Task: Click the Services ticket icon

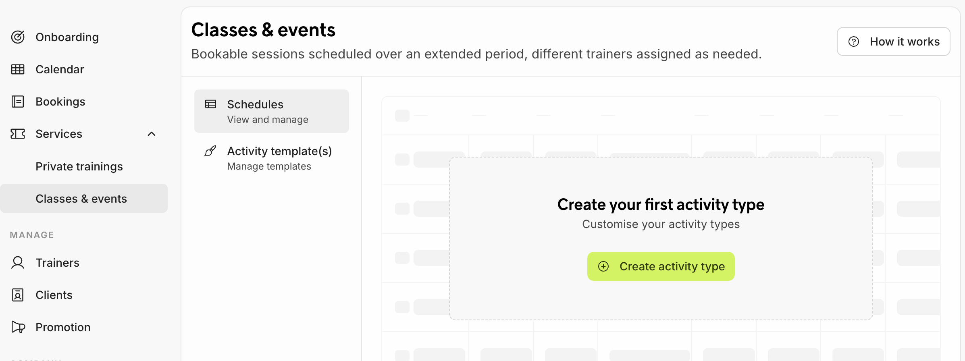Action: click(18, 134)
